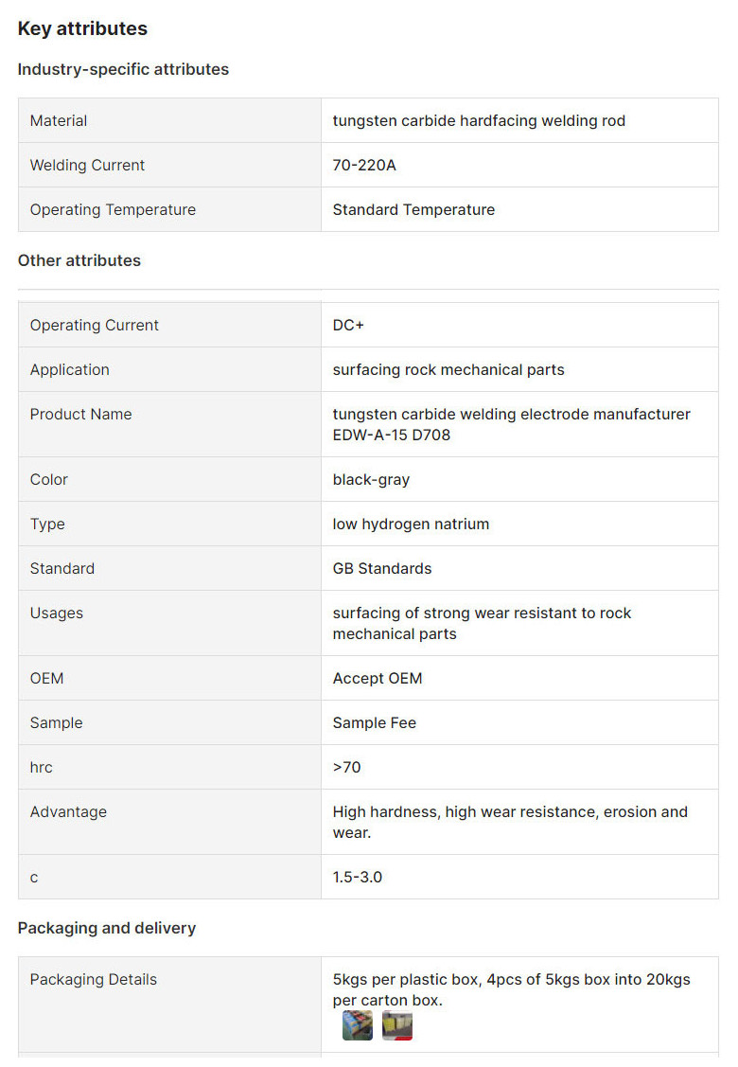Click the Key attributes heading

[82, 28]
